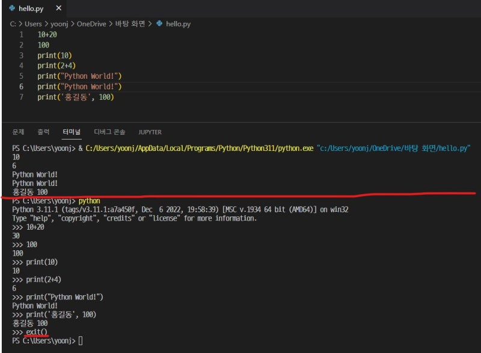Place cursor on code line 10+20

(x=47, y=35)
